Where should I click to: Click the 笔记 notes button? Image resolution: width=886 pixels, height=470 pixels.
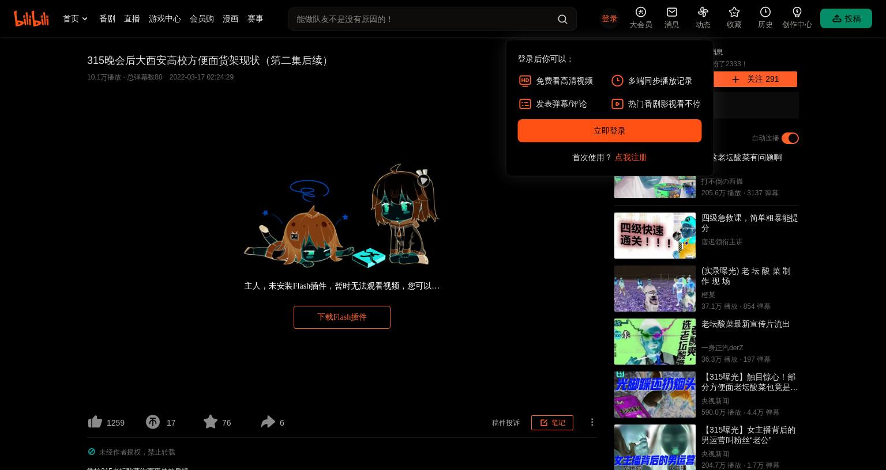(552, 423)
